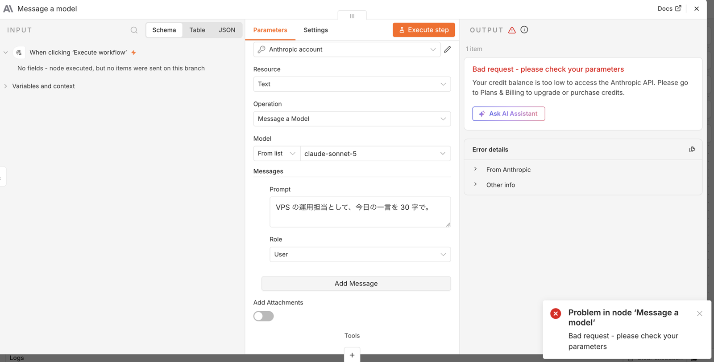
Task: Expand the 'Other info' error details
Action: (x=476, y=184)
